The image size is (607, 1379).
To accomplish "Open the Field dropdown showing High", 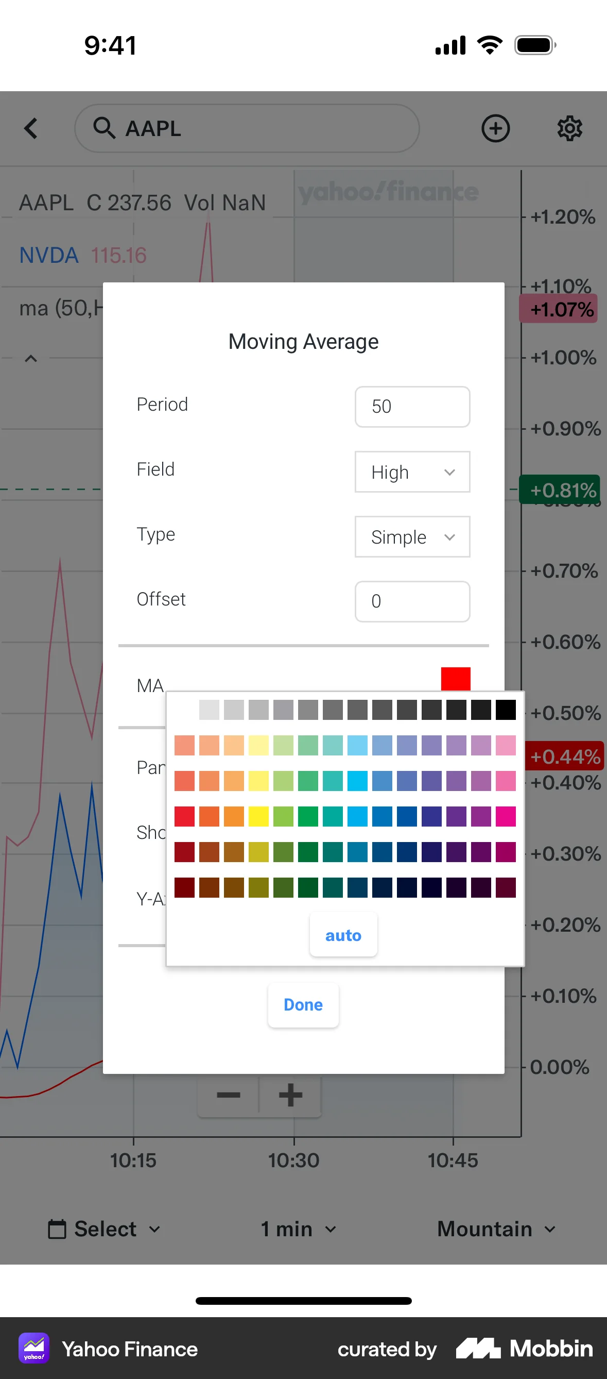I will pyautogui.click(x=412, y=472).
